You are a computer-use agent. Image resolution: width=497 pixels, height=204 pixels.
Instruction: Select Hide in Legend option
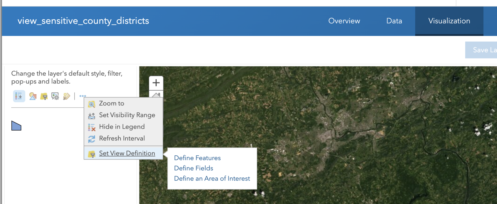click(122, 127)
